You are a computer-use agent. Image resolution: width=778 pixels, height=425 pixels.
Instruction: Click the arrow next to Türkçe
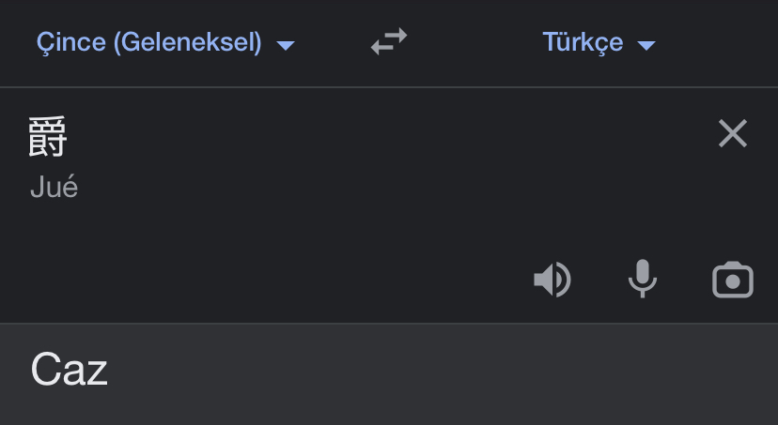[646, 45]
